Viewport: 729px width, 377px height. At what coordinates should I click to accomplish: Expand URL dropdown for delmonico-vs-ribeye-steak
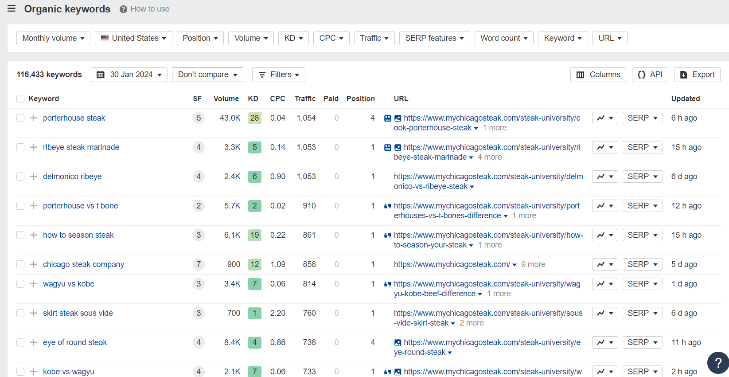[472, 187]
